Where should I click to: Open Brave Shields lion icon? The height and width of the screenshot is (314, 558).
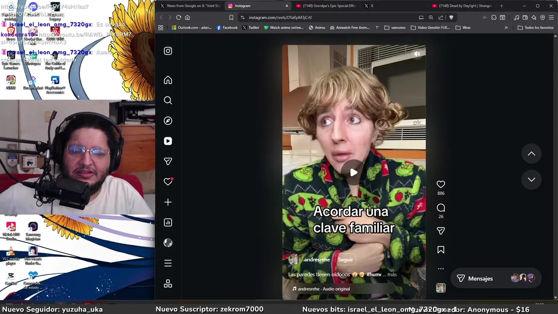[x=451, y=17]
